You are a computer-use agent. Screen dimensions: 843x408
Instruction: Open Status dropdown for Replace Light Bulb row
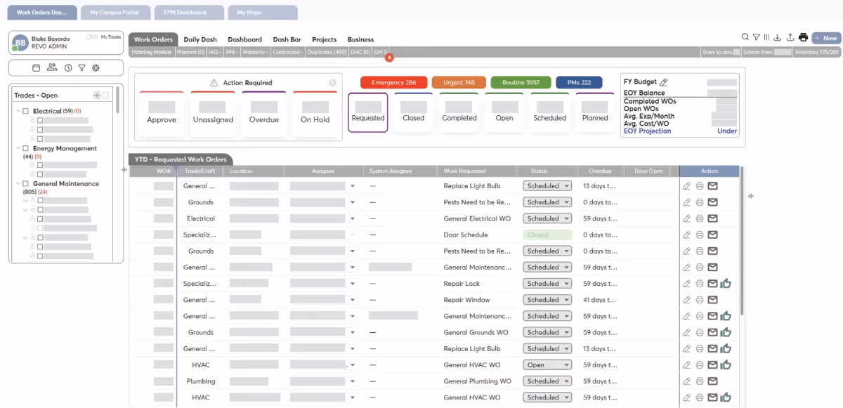click(x=547, y=186)
